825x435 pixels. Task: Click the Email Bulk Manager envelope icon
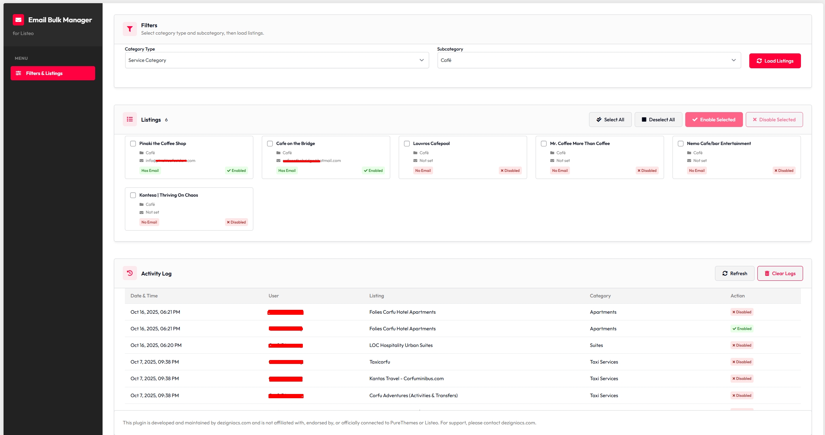click(x=18, y=20)
